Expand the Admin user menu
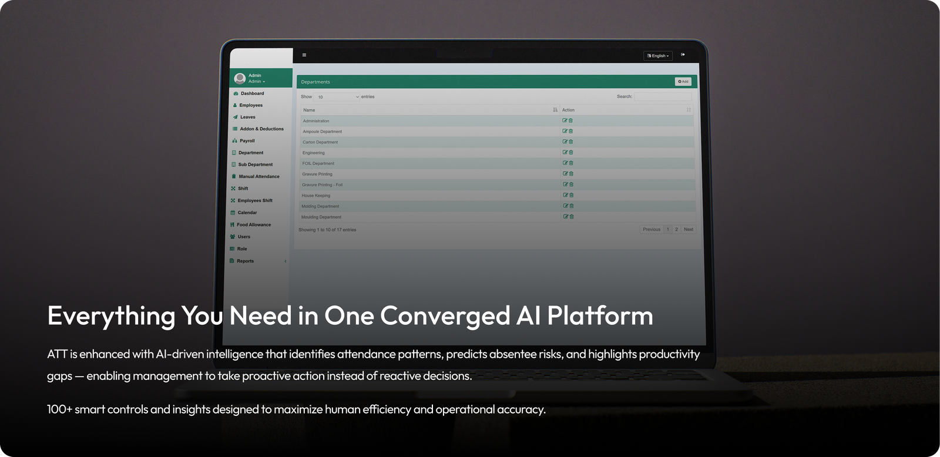Image resolution: width=940 pixels, height=457 pixels. [257, 82]
